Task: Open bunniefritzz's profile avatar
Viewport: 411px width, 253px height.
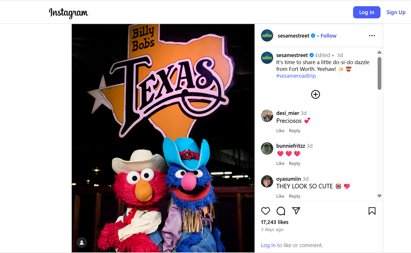Action: coord(267,149)
